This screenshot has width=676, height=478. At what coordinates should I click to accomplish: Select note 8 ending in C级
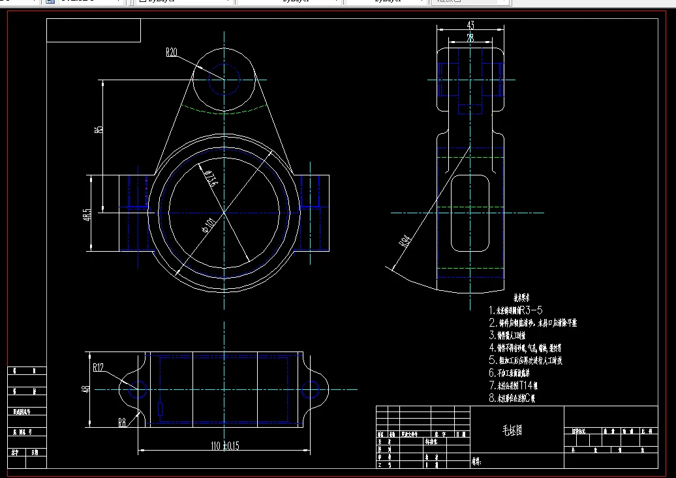click(x=512, y=398)
